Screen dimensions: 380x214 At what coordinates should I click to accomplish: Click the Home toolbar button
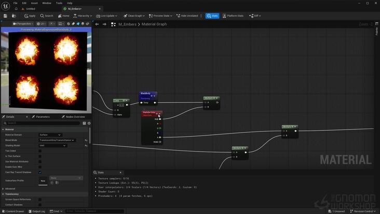(63, 16)
